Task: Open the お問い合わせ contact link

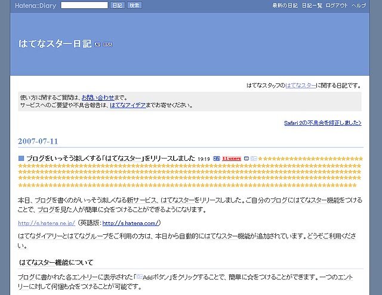Action: (x=98, y=98)
